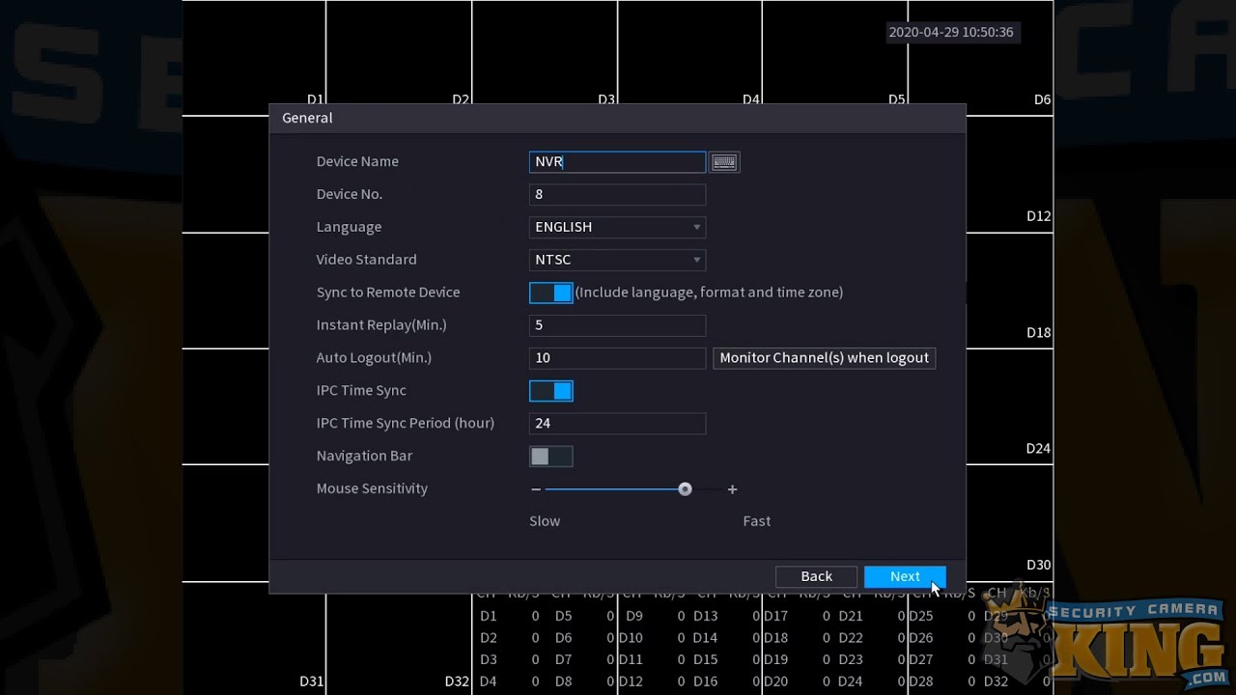Screen dimensions: 1236x695
Task: Click the plus icon of Mouse Sensitivity
Action: tap(732, 489)
